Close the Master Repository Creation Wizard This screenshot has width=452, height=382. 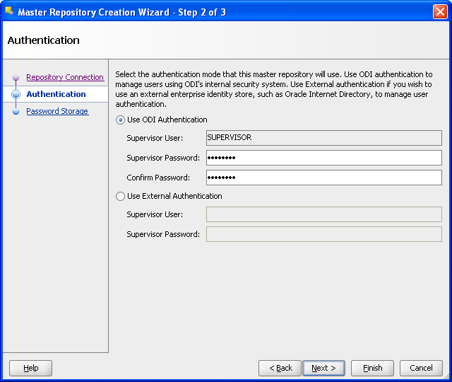(440, 12)
